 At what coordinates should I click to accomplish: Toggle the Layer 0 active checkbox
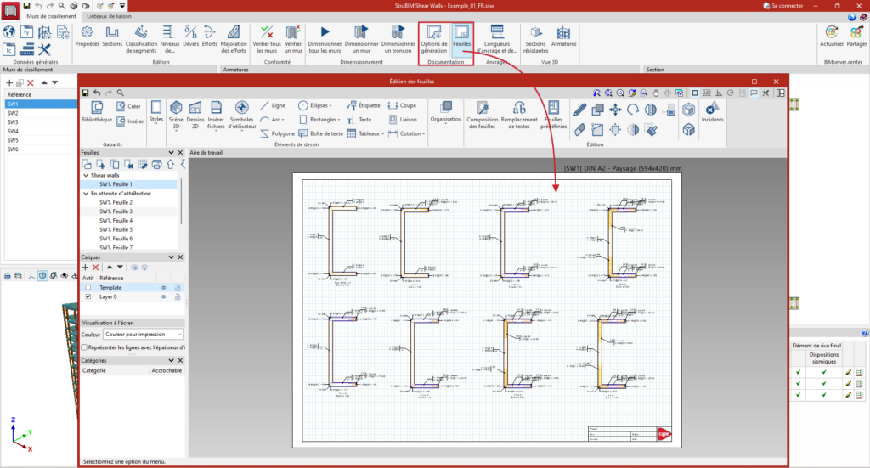[x=88, y=296]
